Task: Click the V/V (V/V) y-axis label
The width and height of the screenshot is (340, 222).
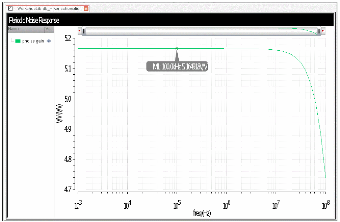Action: 59,114
